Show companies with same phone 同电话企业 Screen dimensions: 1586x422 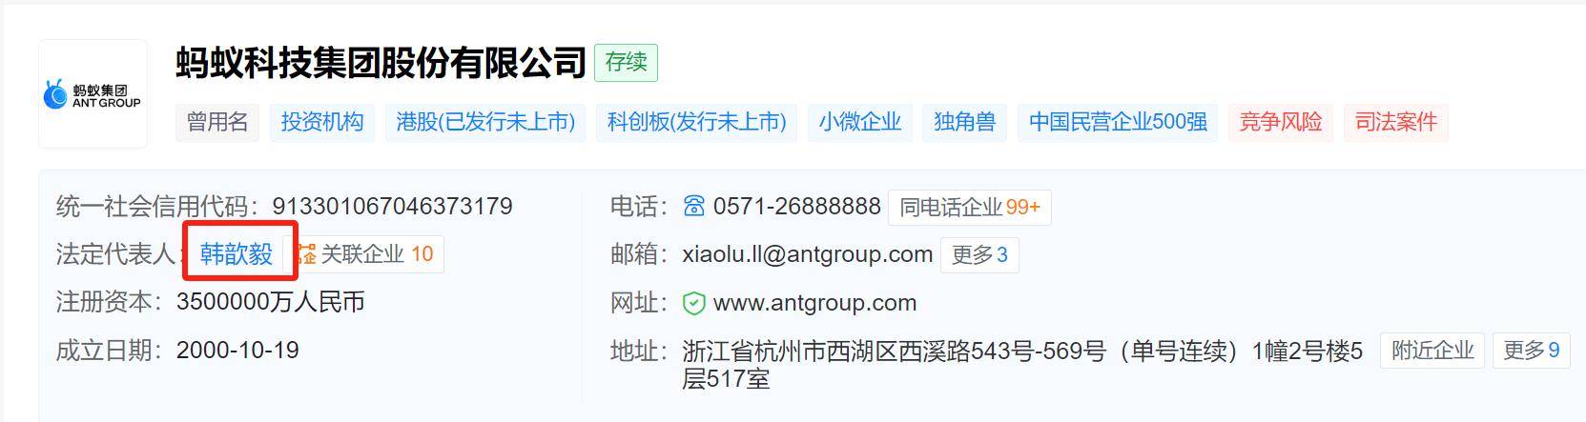[x=970, y=207]
